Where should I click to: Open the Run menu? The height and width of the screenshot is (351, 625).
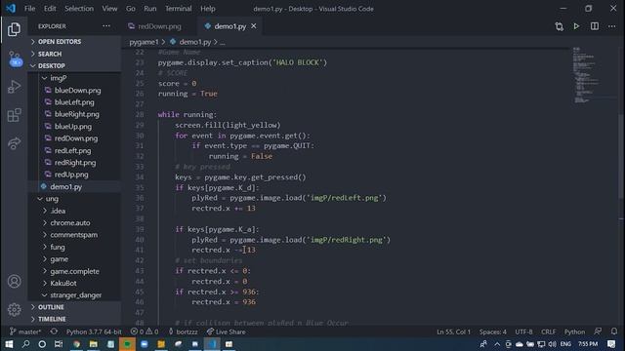tap(150, 9)
